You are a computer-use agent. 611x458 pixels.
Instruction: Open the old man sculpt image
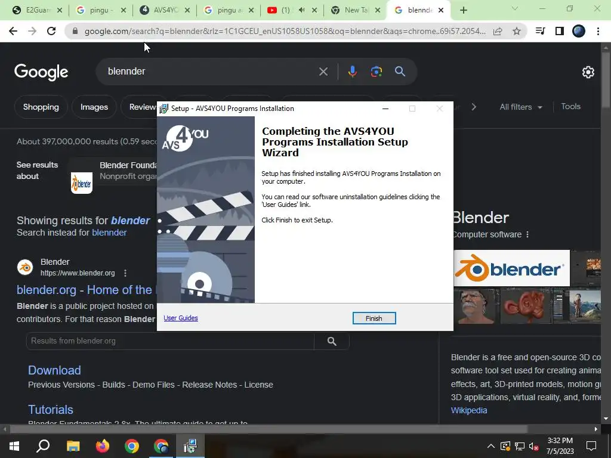point(476,306)
